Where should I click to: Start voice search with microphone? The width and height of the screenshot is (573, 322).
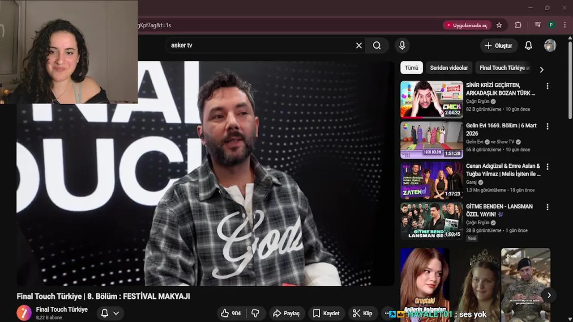click(x=402, y=46)
